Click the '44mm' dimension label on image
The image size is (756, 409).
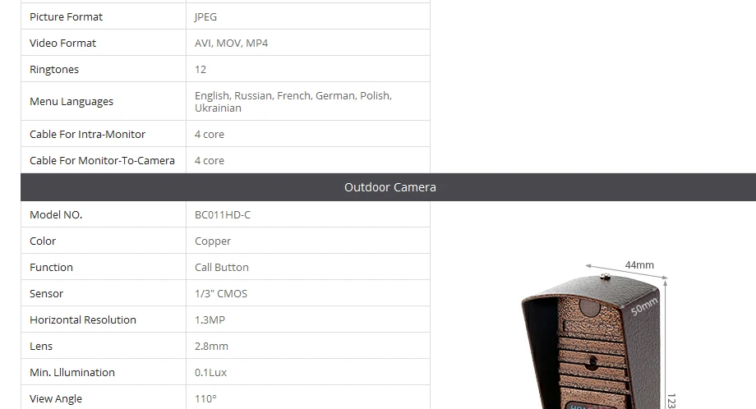[x=639, y=265]
